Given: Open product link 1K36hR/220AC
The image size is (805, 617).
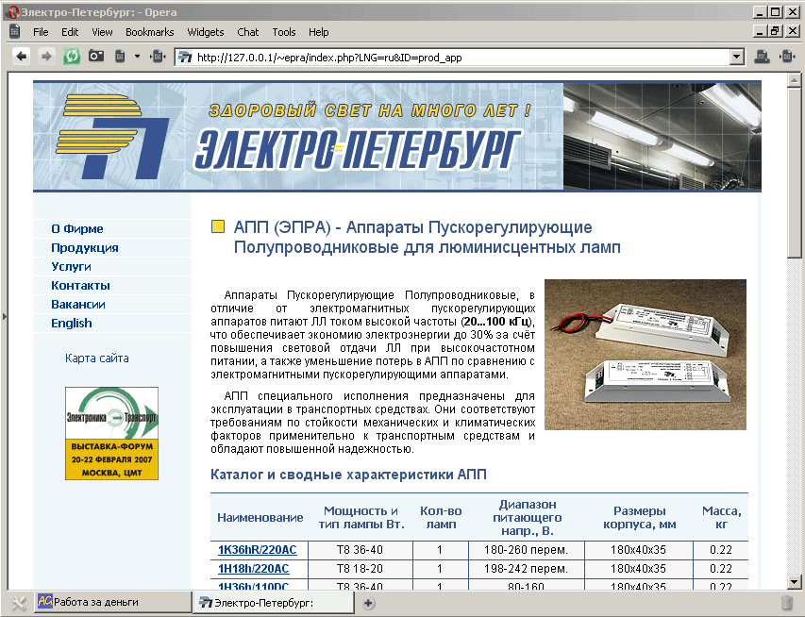Looking at the screenshot, I should 258,550.
